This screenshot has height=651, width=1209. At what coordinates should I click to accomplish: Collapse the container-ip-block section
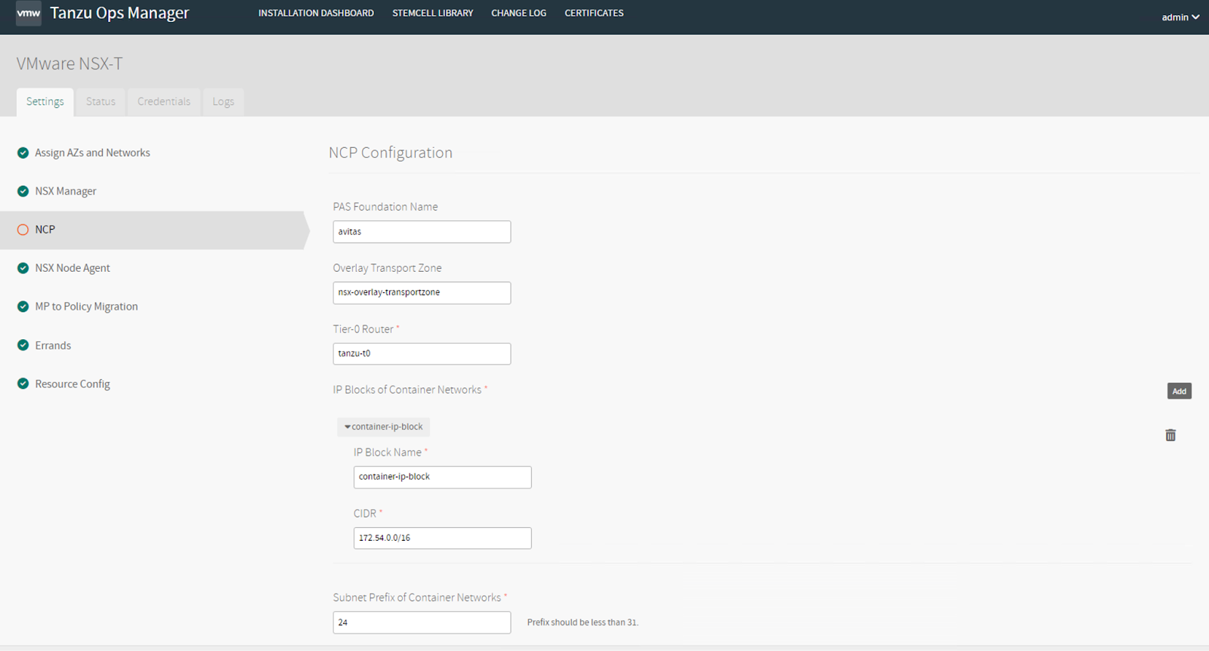coord(384,427)
